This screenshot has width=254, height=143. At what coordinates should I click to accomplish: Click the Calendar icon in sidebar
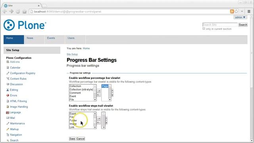[x=8, y=68]
